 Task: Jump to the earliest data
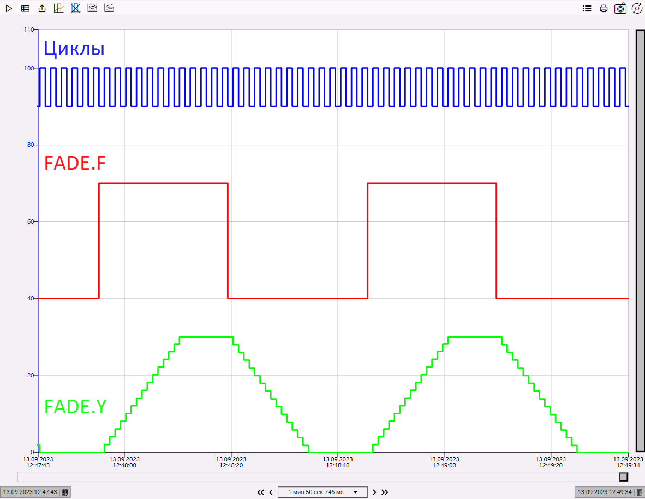point(261,492)
